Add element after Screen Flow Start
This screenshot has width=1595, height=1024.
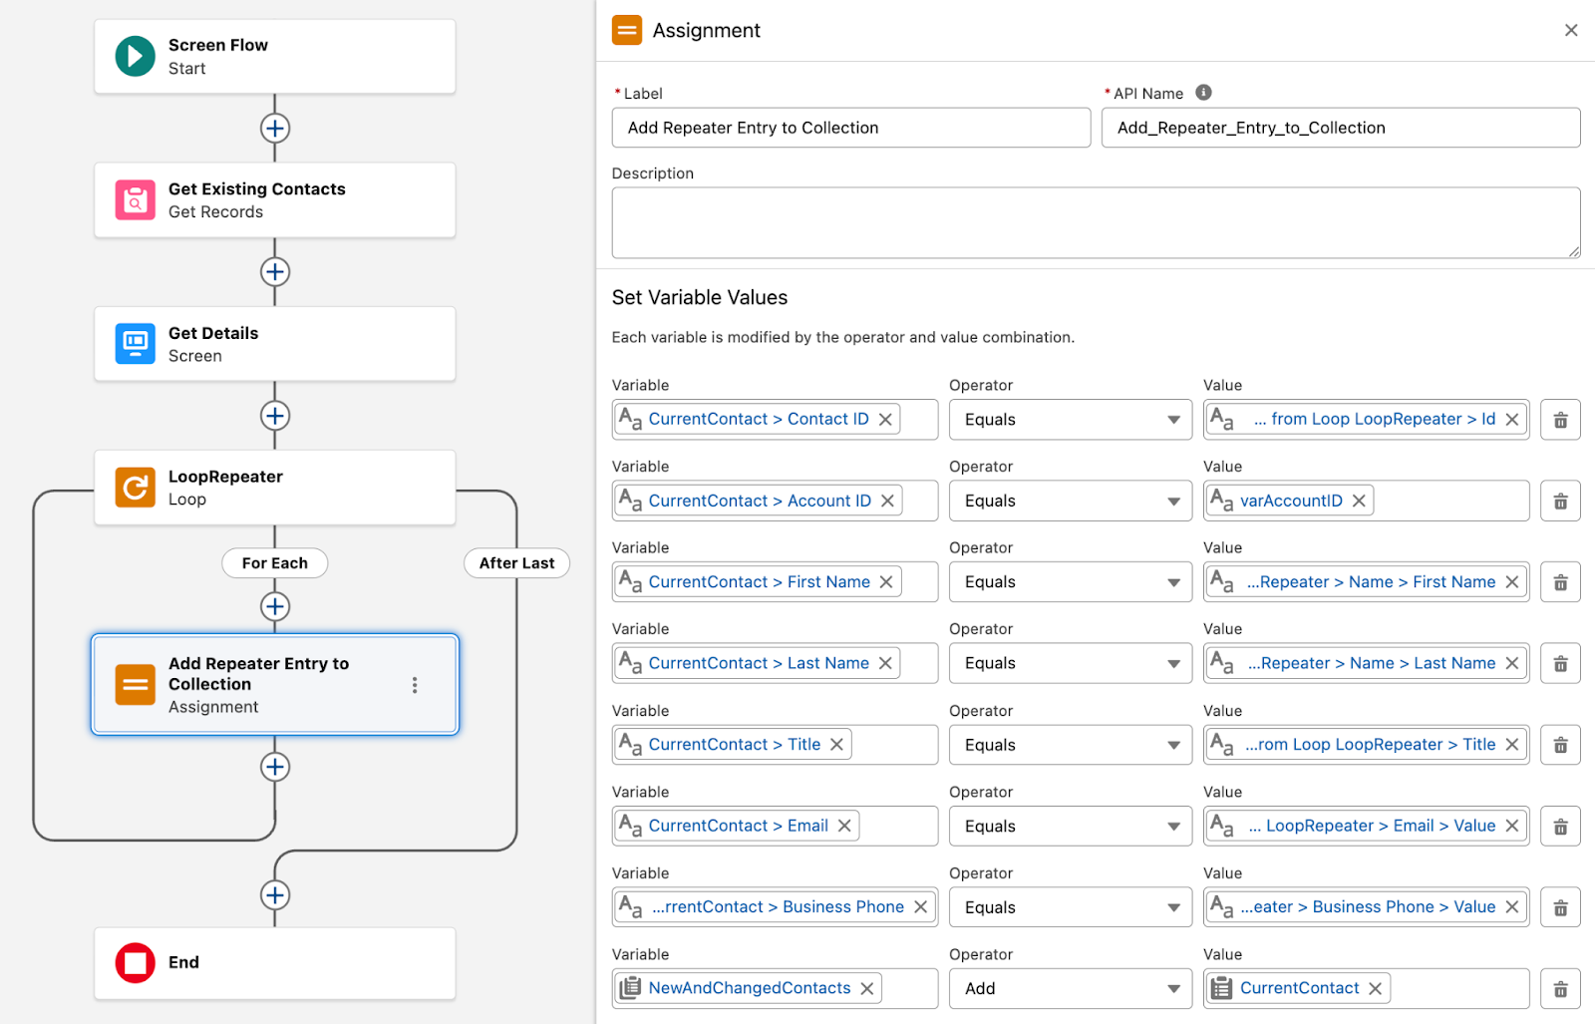[275, 129]
